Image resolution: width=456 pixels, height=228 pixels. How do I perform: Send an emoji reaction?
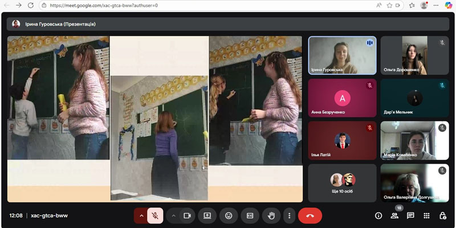click(x=229, y=215)
